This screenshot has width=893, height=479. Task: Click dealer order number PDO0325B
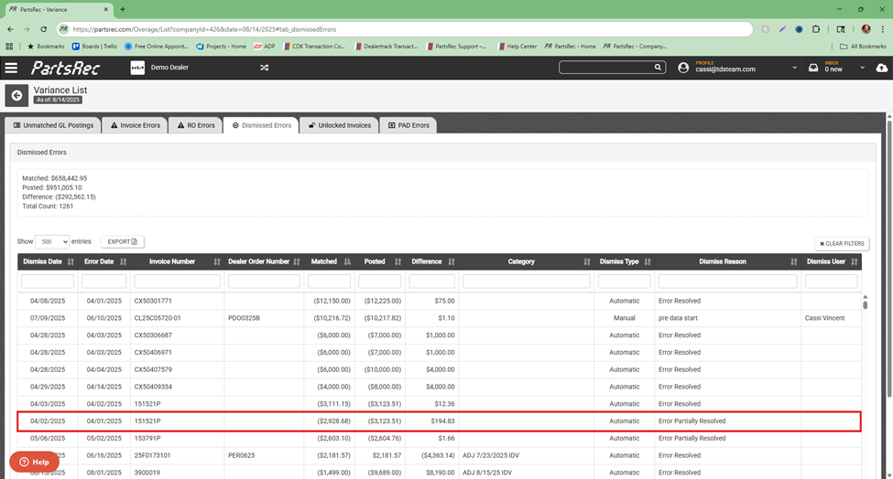tap(244, 318)
